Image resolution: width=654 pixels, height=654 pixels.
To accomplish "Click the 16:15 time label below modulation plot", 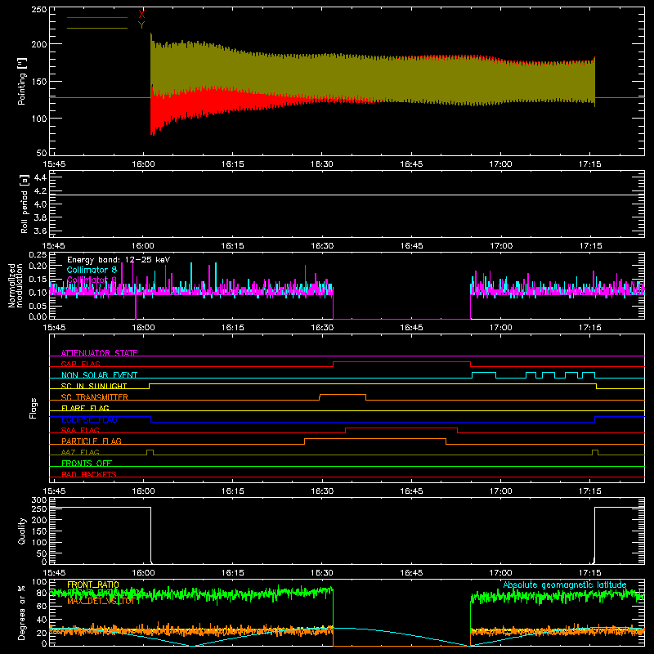I will pyautogui.click(x=233, y=328).
